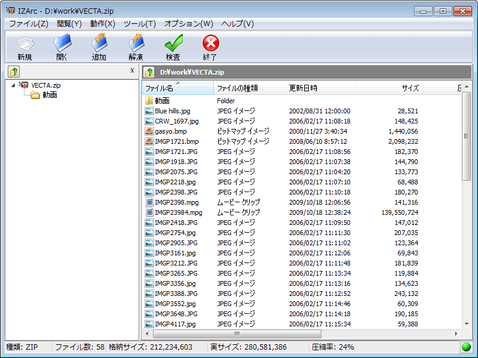478x358 pixels.
Task: Click the 新規 (New) archive toolbar icon
Action: click(x=25, y=44)
